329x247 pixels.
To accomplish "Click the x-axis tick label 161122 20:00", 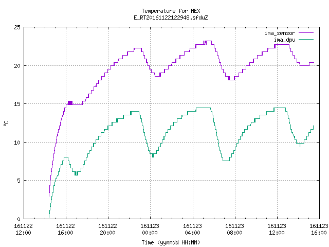I will [x=107, y=229].
